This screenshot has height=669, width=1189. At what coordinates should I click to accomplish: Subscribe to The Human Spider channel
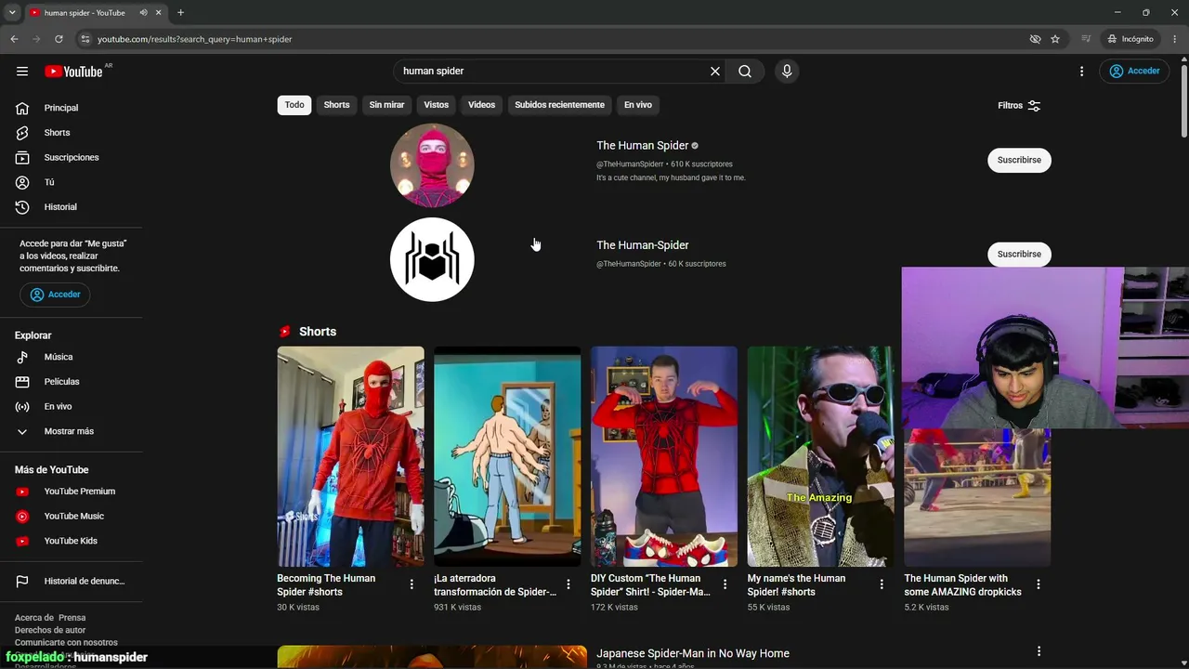click(1019, 160)
